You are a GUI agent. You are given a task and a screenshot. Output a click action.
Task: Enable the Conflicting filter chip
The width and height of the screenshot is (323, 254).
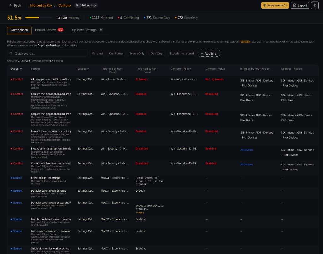(x=117, y=53)
